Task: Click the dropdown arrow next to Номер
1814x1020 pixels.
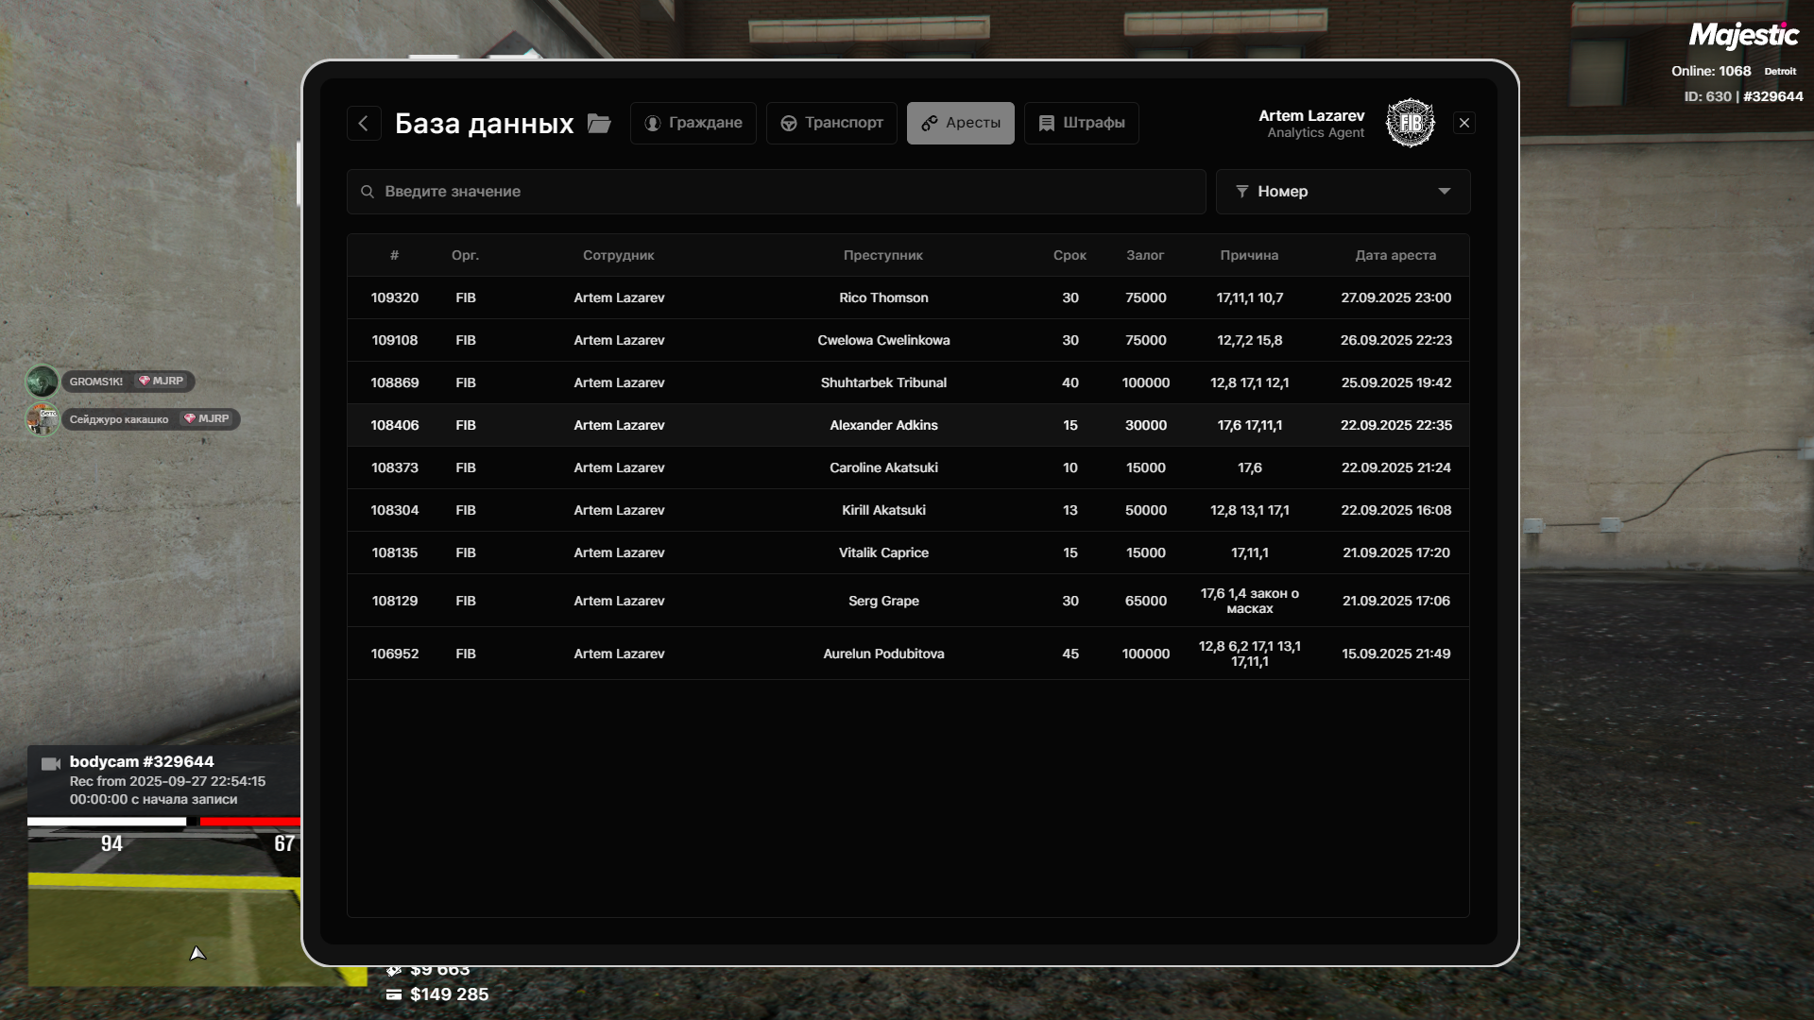Action: 1444,192
